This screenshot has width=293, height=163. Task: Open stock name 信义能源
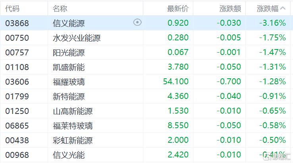[69, 23]
